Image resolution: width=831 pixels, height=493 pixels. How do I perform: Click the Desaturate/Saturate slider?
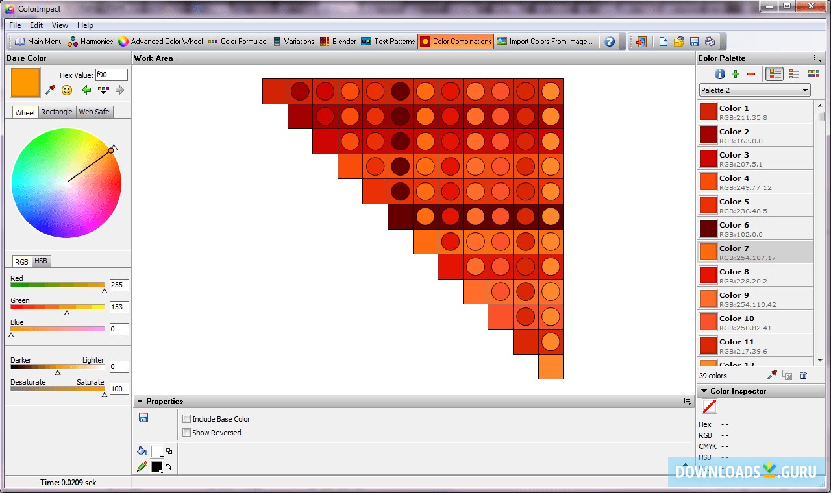(57, 389)
